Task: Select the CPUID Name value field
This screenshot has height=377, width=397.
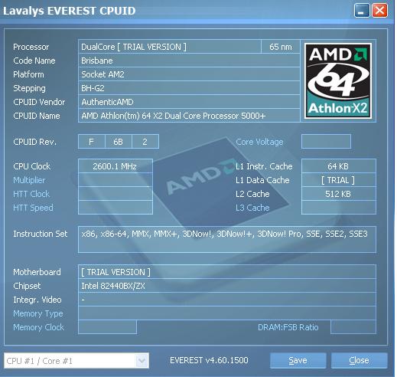Action: click(x=189, y=116)
